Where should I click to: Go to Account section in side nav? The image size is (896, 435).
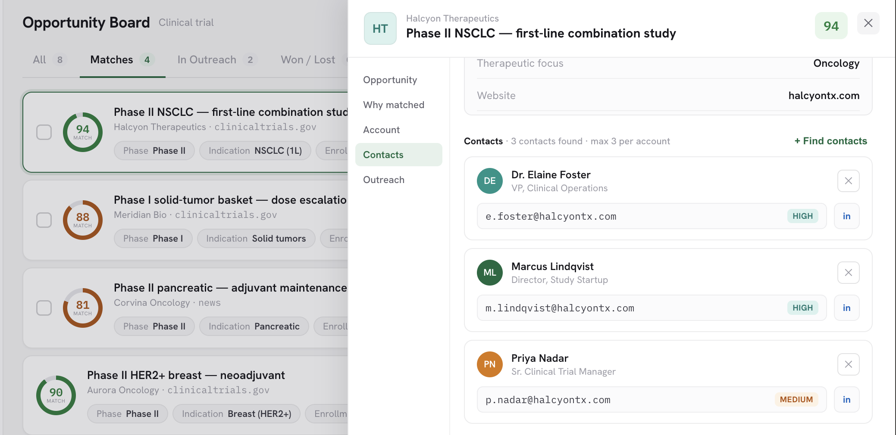(x=399, y=130)
